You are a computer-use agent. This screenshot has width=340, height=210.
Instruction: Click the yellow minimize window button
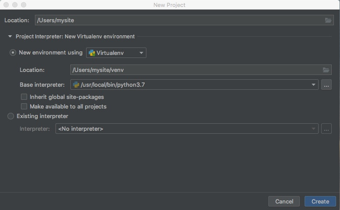click(15, 5)
